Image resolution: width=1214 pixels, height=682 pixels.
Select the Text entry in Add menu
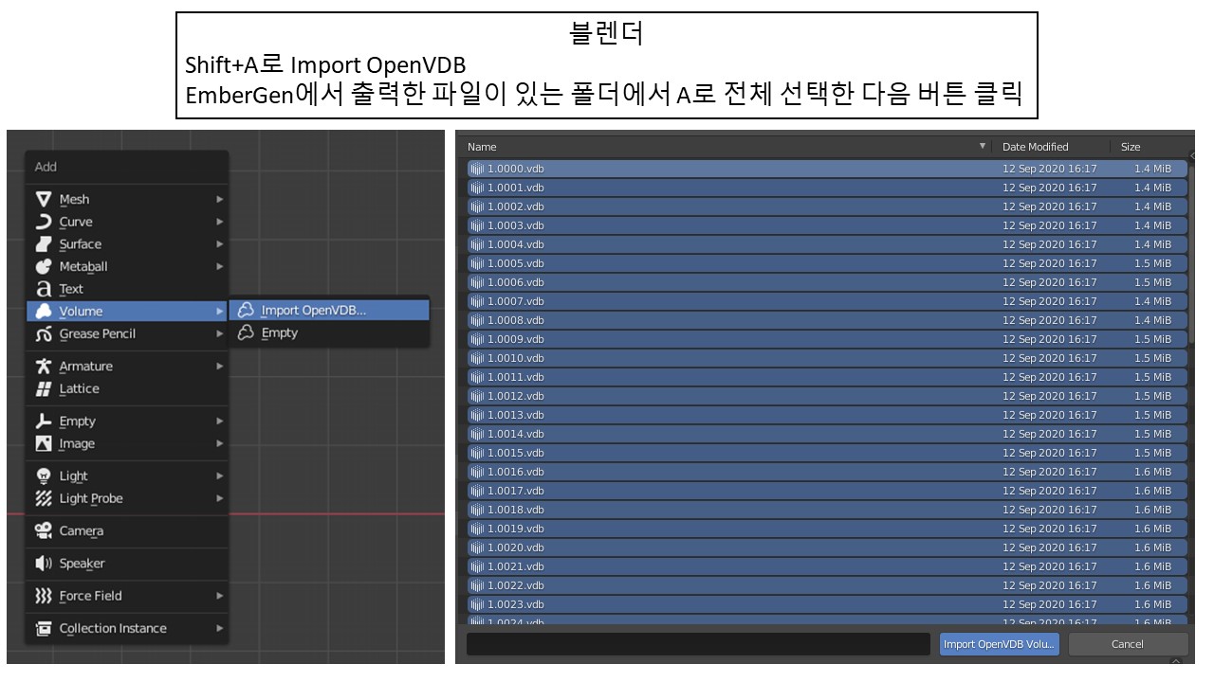tap(127, 289)
